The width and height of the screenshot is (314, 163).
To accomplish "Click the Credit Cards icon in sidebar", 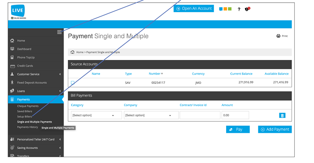I will (13, 66).
